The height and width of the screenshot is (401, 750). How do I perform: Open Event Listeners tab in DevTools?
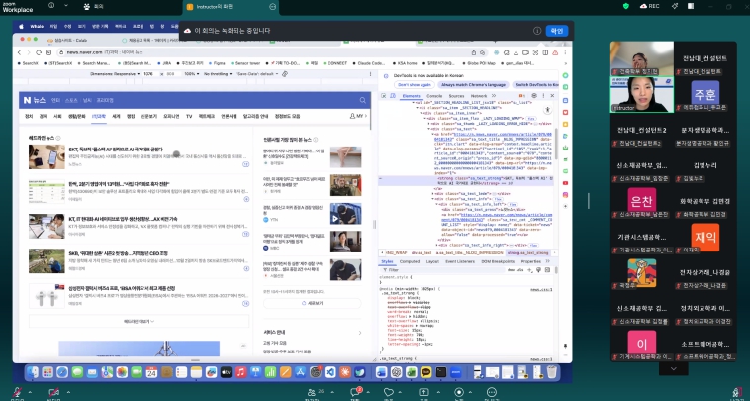(459, 261)
